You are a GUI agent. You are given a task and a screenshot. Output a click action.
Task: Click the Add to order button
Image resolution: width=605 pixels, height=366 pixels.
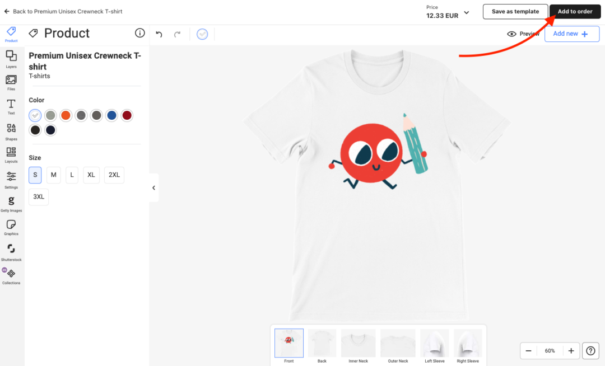pyautogui.click(x=575, y=12)
